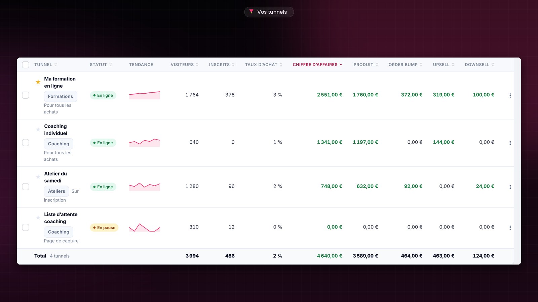This screenshot has height=302, width=538.
Task: Click the trend sparkline for Ma formation en ligne
Action: 145,95
